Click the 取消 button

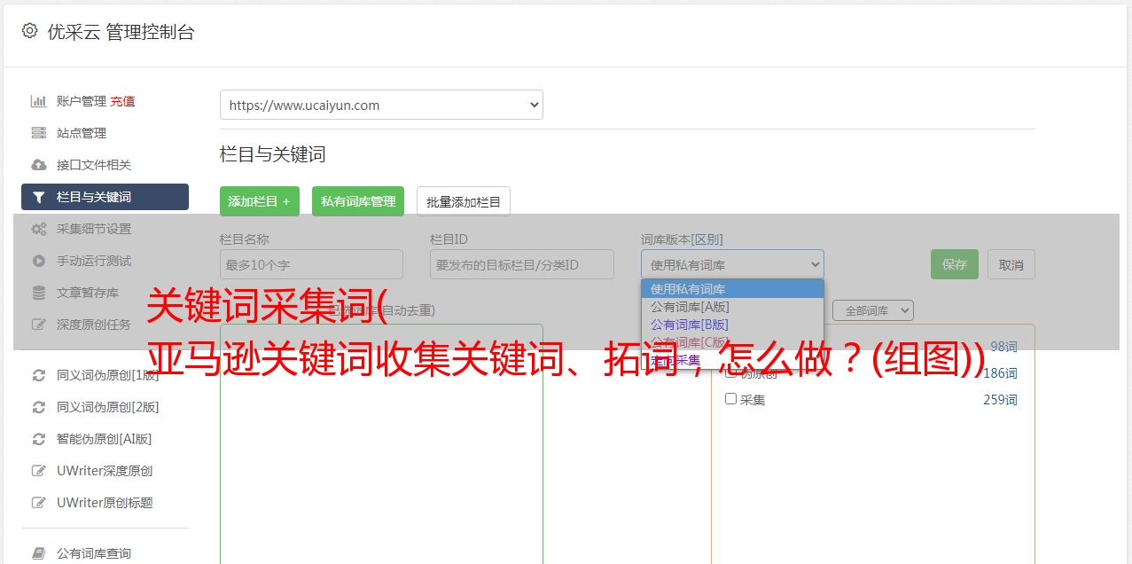pos(1011,264)
